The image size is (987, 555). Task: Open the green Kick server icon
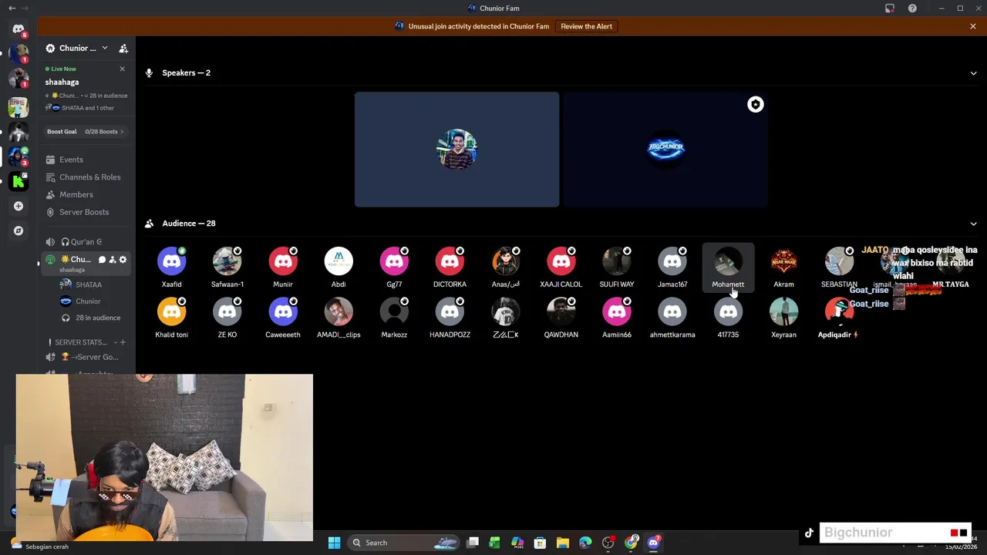19,182
